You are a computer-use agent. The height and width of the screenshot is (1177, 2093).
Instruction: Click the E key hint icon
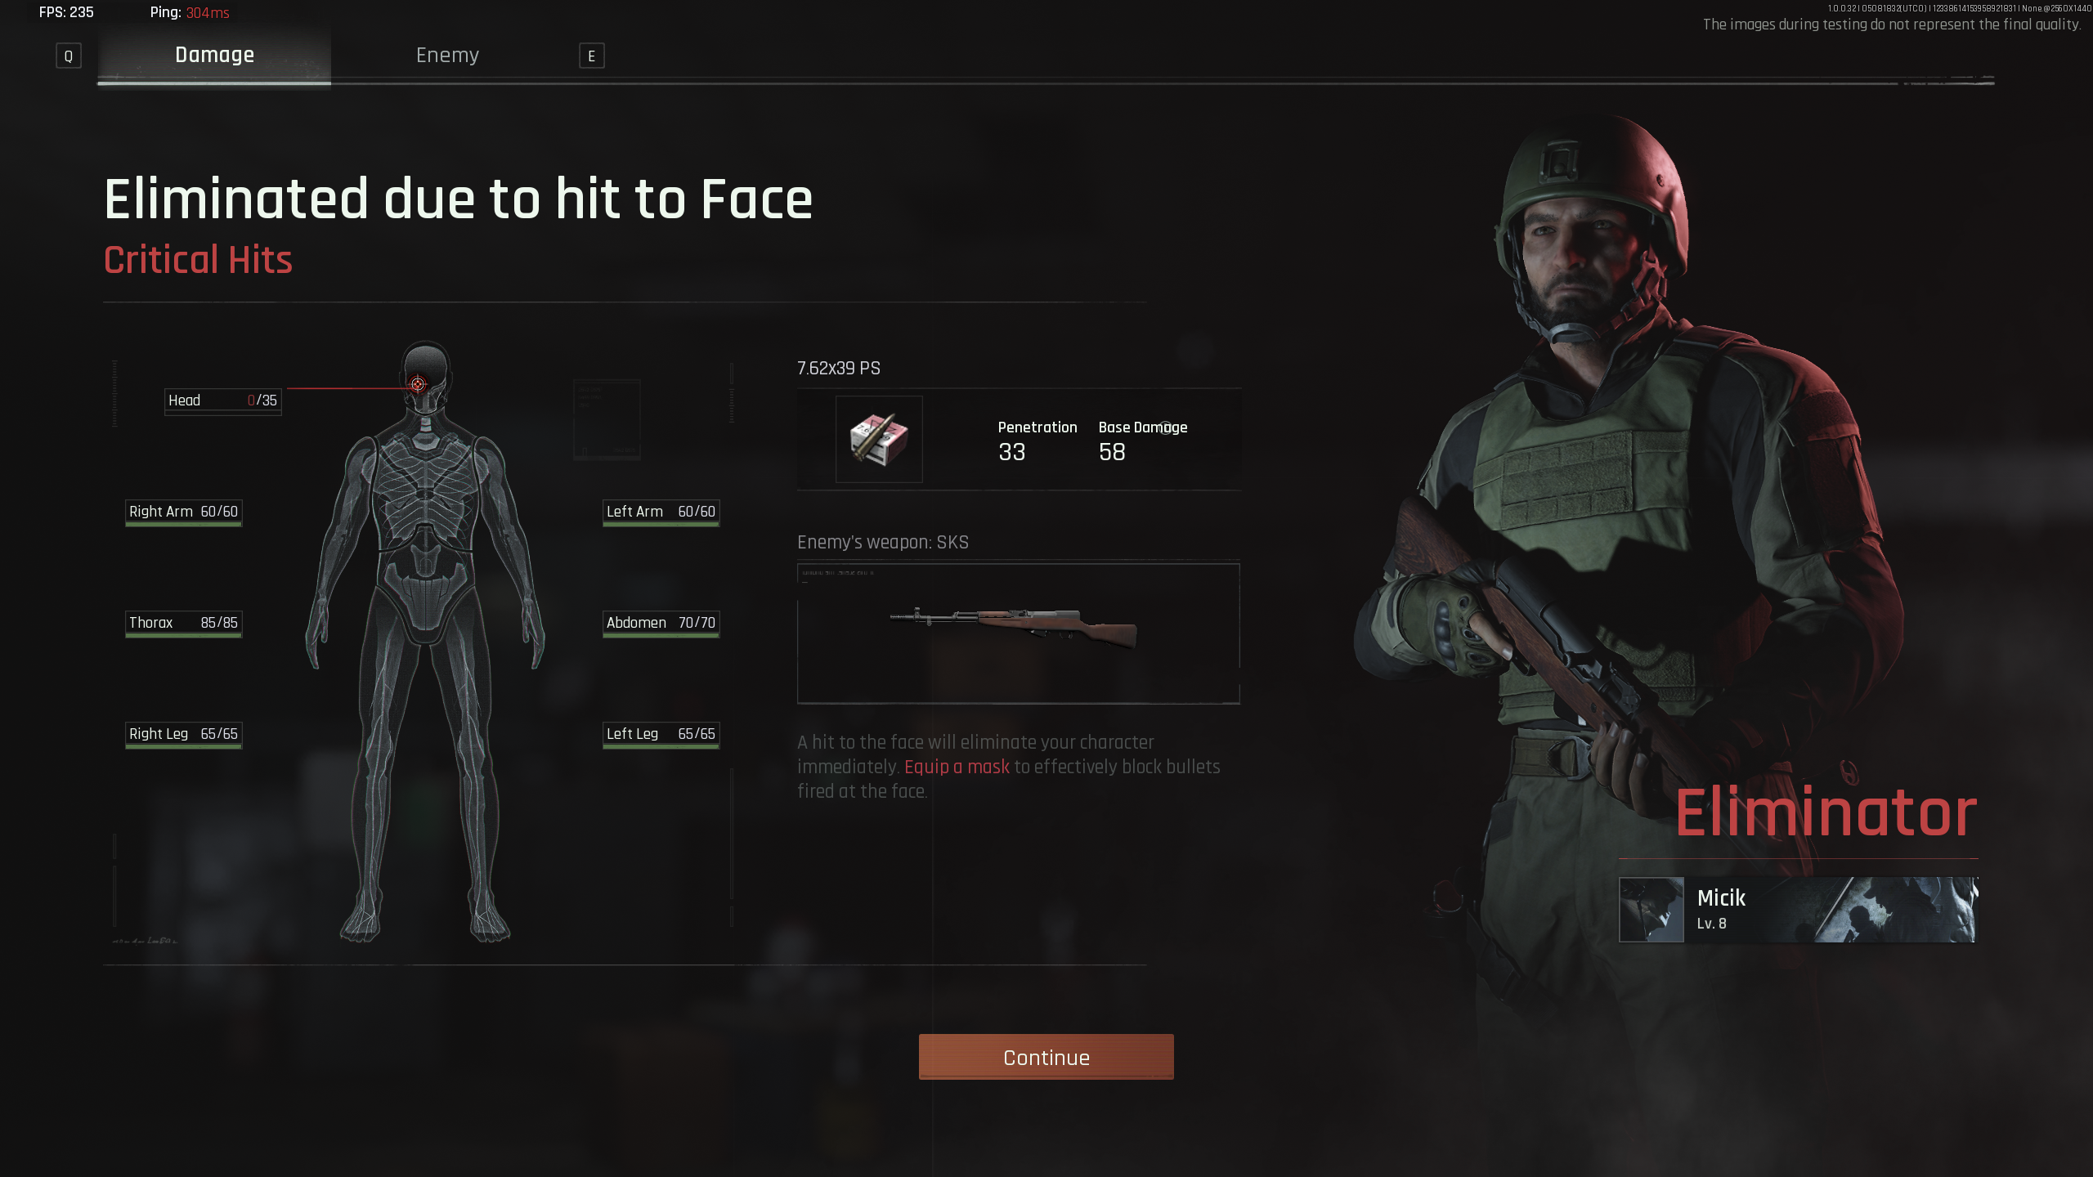(x=592, y=56)
